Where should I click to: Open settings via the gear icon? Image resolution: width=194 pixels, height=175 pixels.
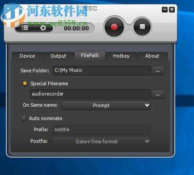(43, 28)
